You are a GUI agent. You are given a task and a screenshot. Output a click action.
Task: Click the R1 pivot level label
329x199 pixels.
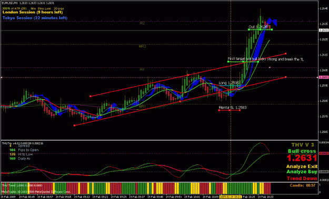pyautogui.click(x=142, y=69)
